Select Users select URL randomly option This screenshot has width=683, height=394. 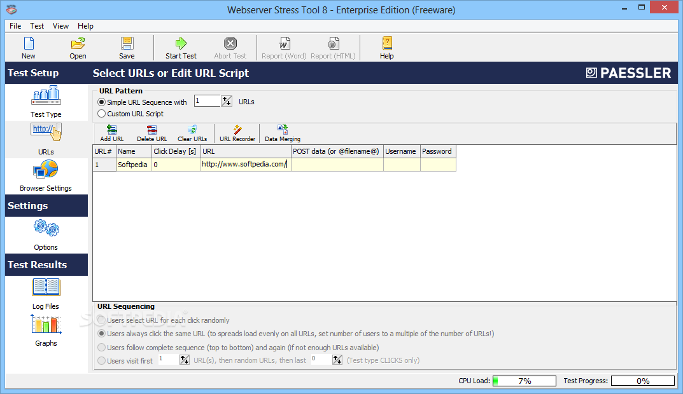(101, 320)
